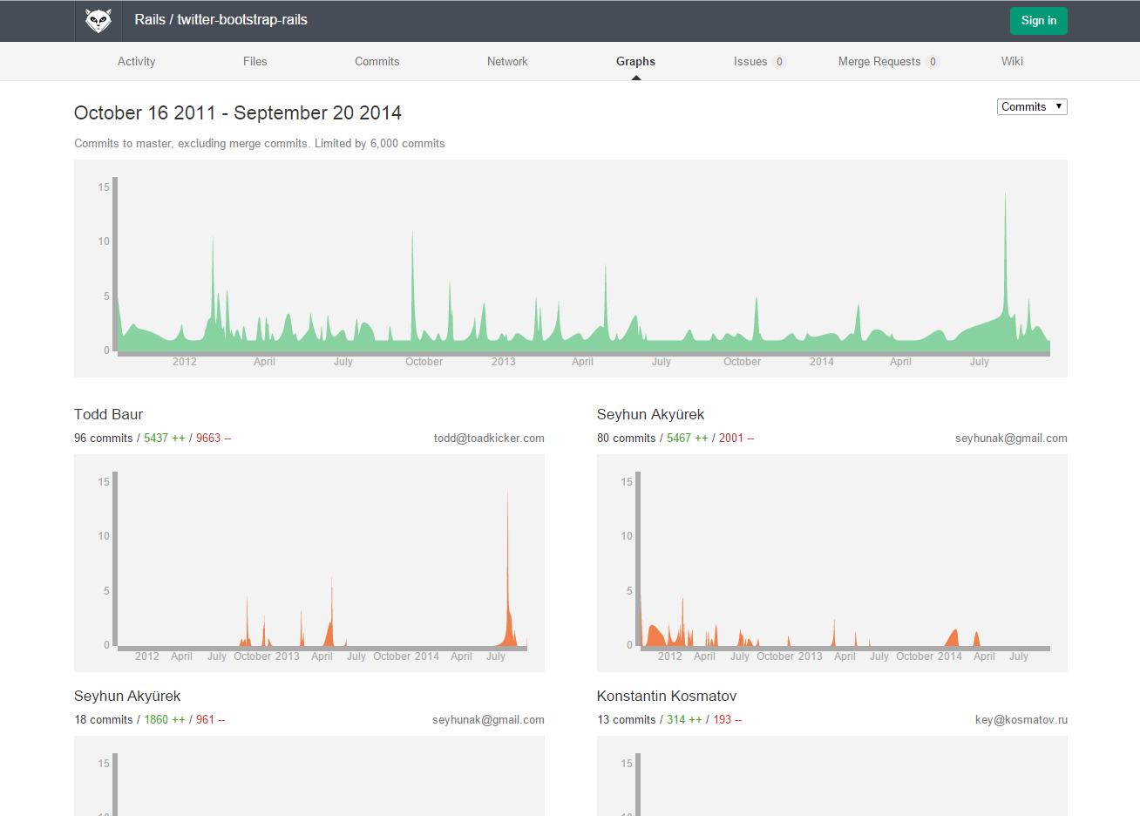Click the Todd Baur contributor name
1140x816 pixels.
[x=108, y=414]
